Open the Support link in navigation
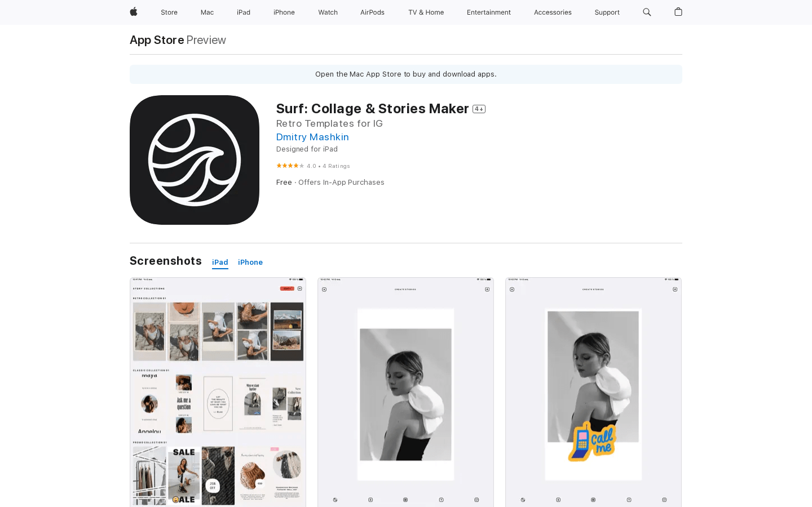This screenshot has width=812, height=507. click(x=607, y=12)
